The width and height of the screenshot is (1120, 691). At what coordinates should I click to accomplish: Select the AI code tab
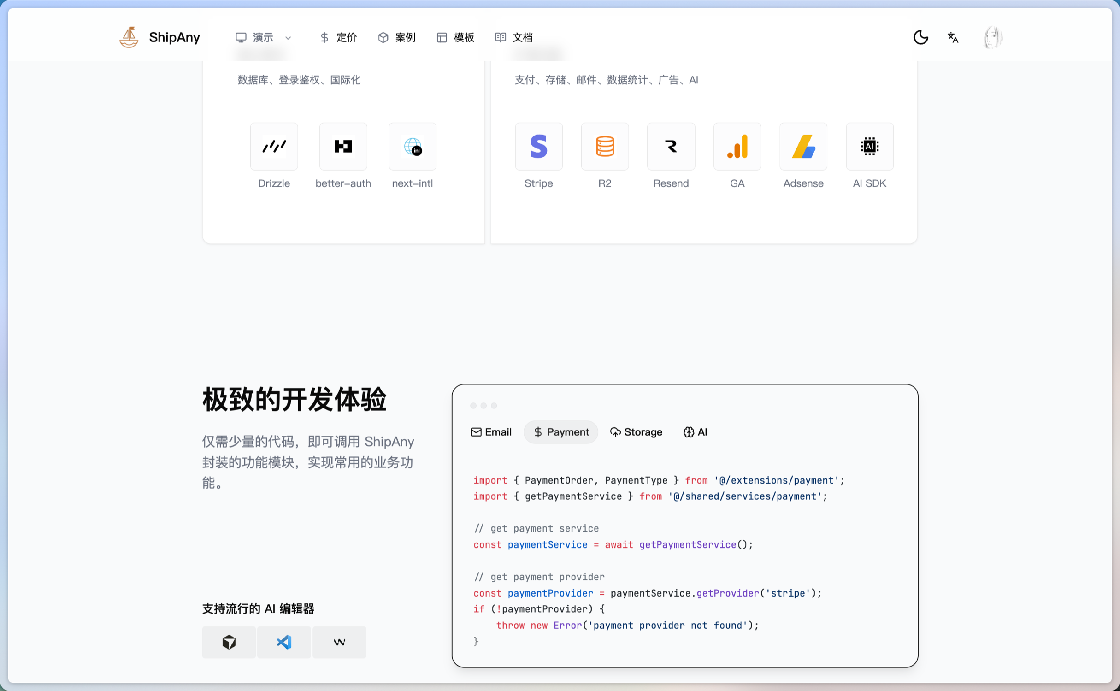coord(695,432)
